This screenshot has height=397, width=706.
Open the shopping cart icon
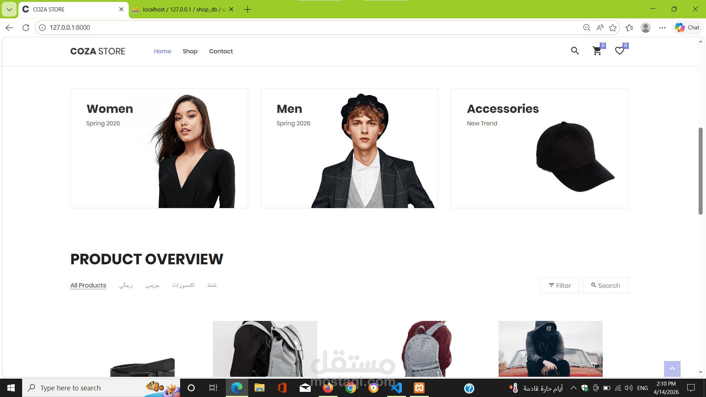click(597, 51)
